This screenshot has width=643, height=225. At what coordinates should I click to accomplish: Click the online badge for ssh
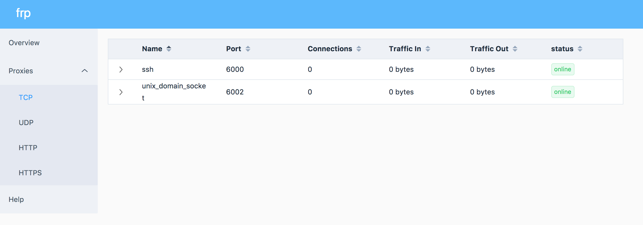(x=563, y=69)
